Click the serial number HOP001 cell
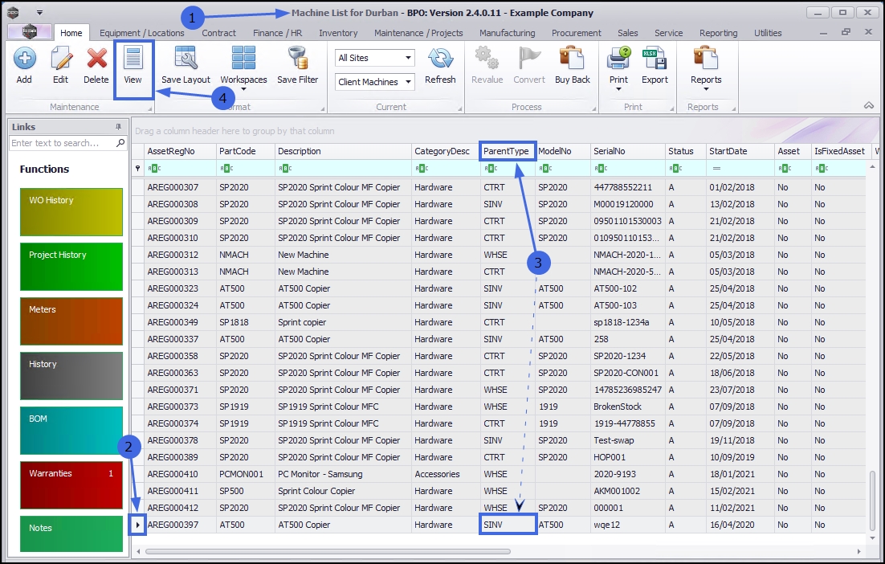885x564 pixels. pos(628,457)
